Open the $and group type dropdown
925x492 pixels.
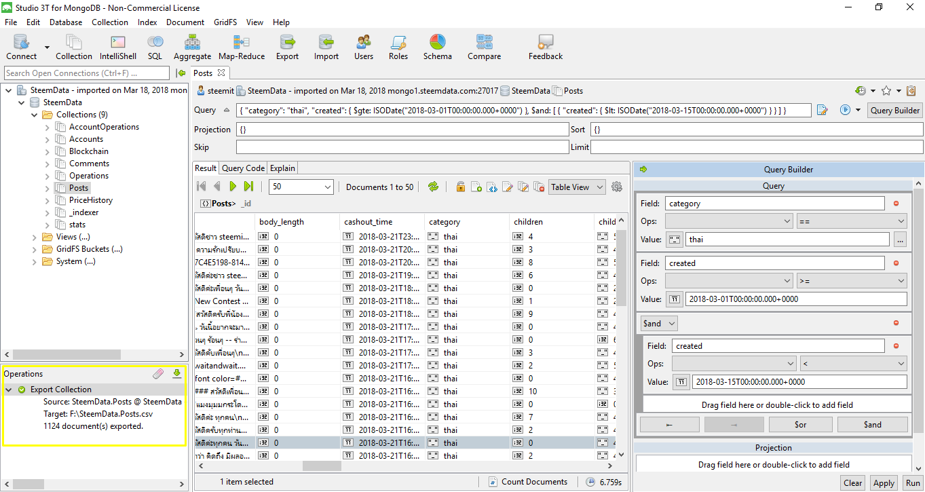[x=659, y=324]
